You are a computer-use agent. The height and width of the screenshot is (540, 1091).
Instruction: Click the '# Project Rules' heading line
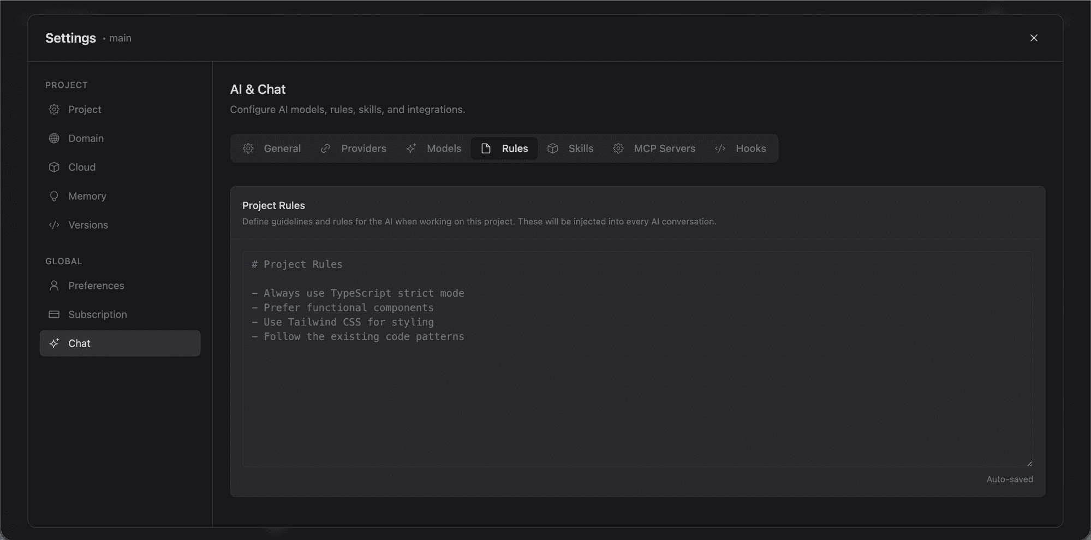297,264
